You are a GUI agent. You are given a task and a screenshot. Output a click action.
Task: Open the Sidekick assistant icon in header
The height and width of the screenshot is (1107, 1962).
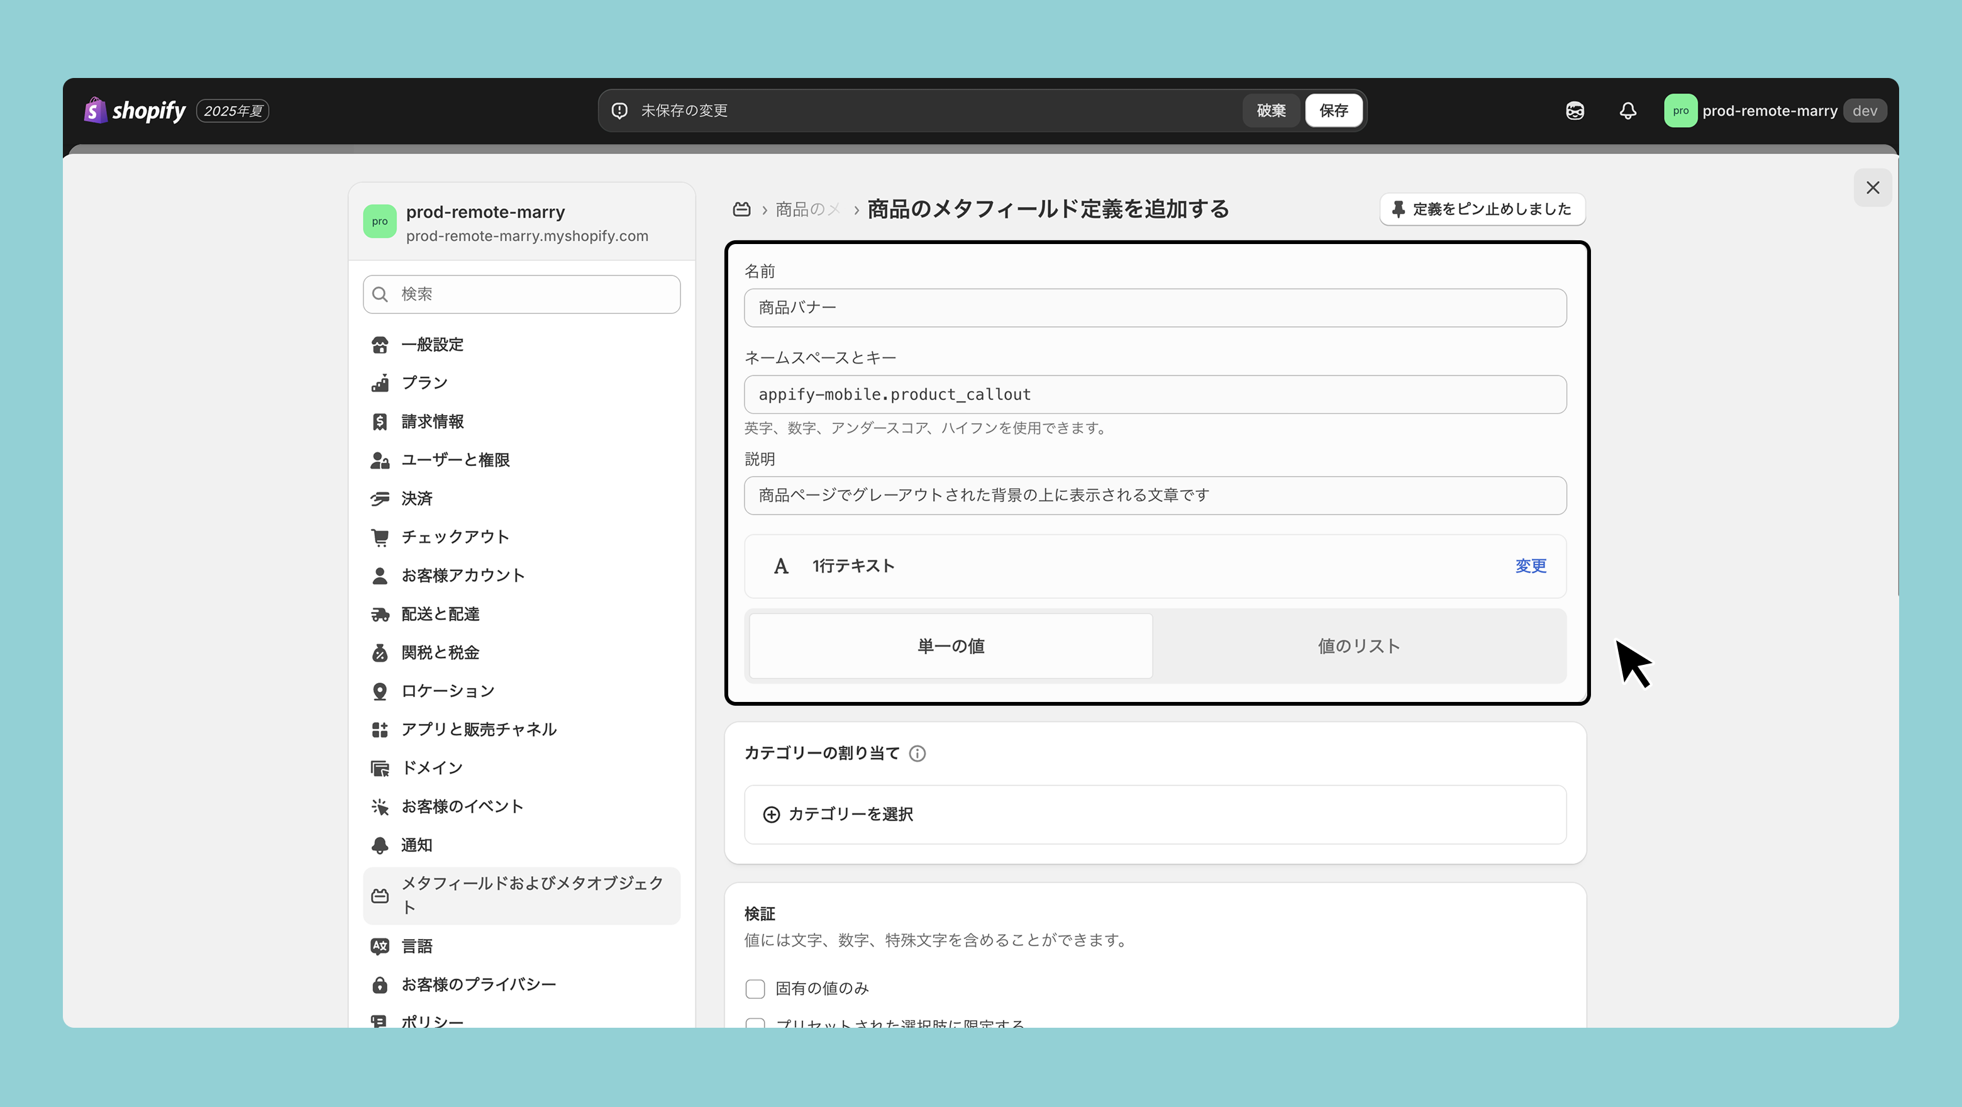point(1575,111)
